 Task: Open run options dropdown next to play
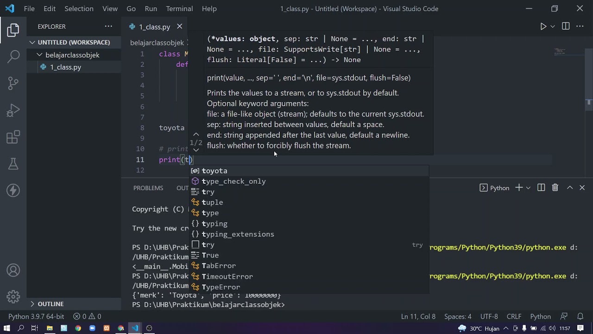point(552,26)
